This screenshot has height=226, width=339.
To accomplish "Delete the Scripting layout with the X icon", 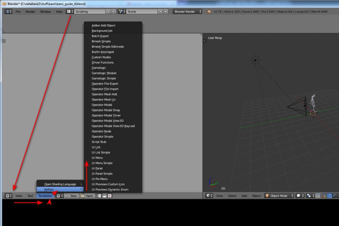I will (x=114, y=11).
